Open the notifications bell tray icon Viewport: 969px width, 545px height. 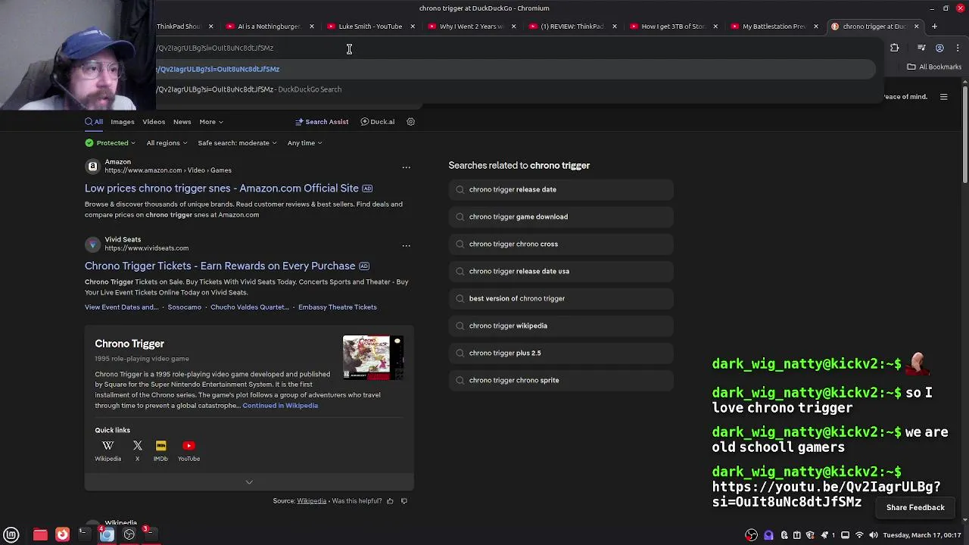pos(824,535)
